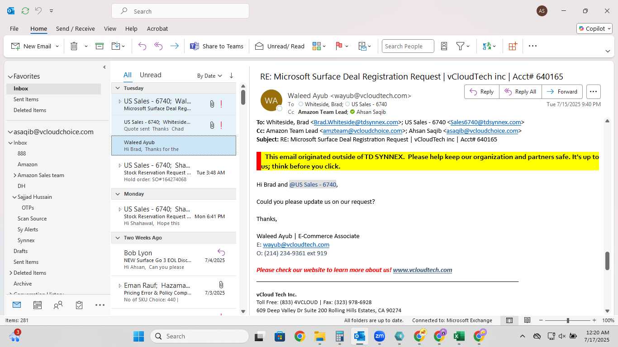The width and height of the screenshot is (618, 347).
Task: Expand the ribbon display options chevron
Action: click(x=608, y=51)
